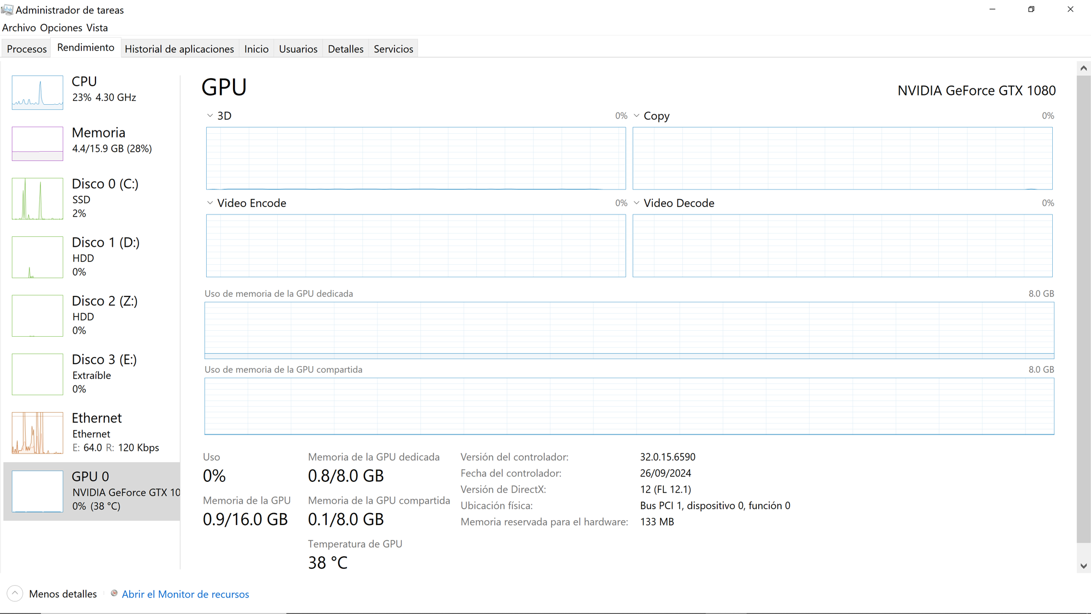Image resolution: width=1091 pixels, height=614 pixels.
Task: Click the Menos detalles chevron icon
Action: [x=15, y=593]
